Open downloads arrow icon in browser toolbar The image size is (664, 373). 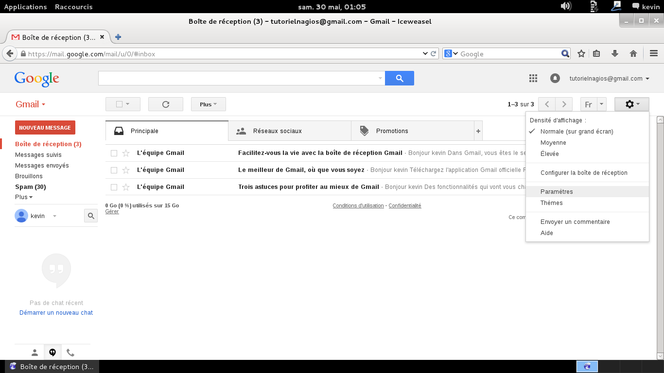click(x=615, y=53)
